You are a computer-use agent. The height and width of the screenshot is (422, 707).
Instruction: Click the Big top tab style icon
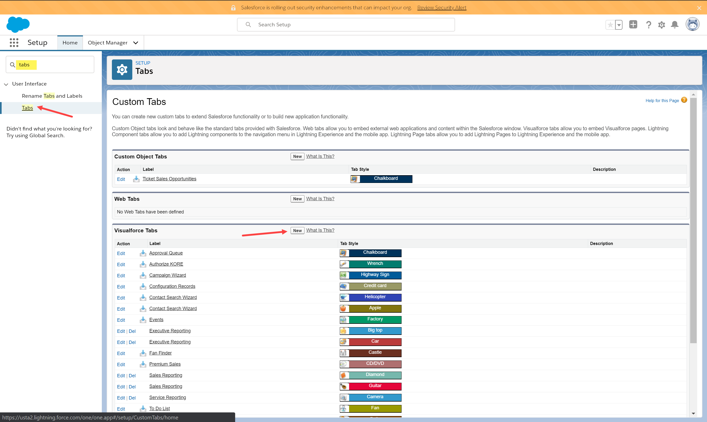(x=343, y=331)
